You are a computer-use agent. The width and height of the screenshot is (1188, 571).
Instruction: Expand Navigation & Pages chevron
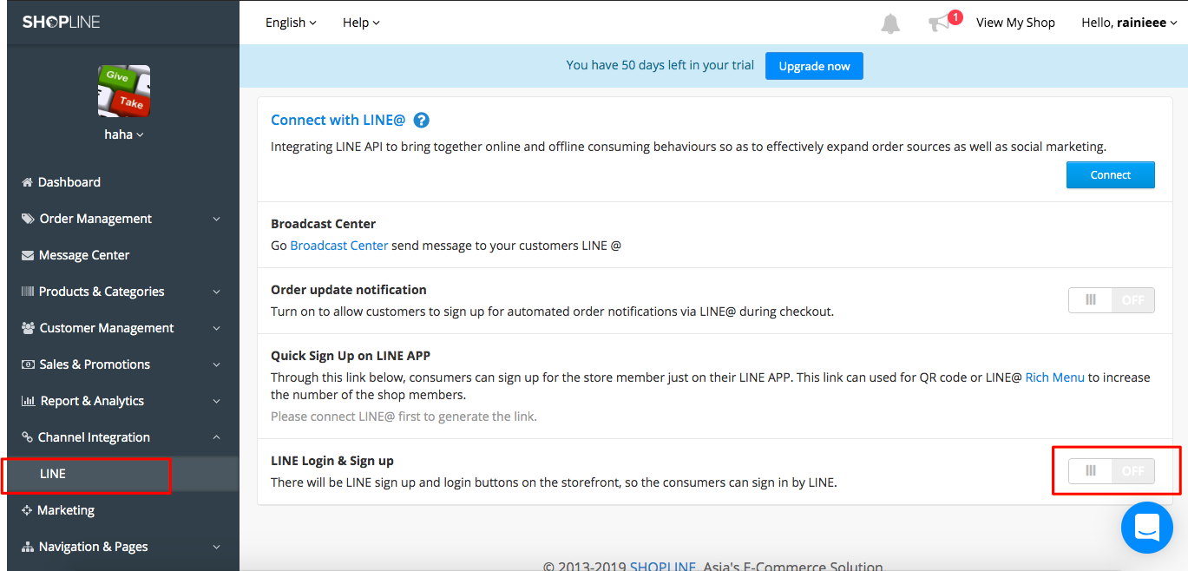point(217,547)
